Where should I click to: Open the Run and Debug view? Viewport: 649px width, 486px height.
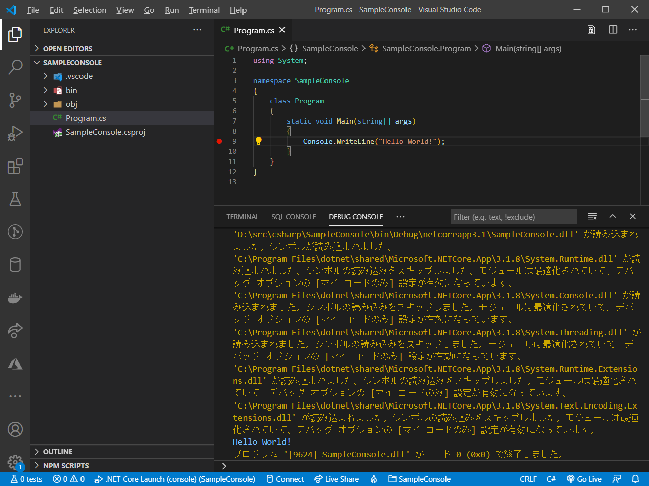[x=15, y=133]
